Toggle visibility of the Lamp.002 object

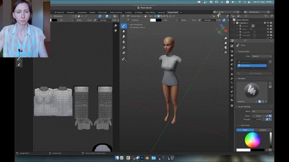[x=268, y=35]
